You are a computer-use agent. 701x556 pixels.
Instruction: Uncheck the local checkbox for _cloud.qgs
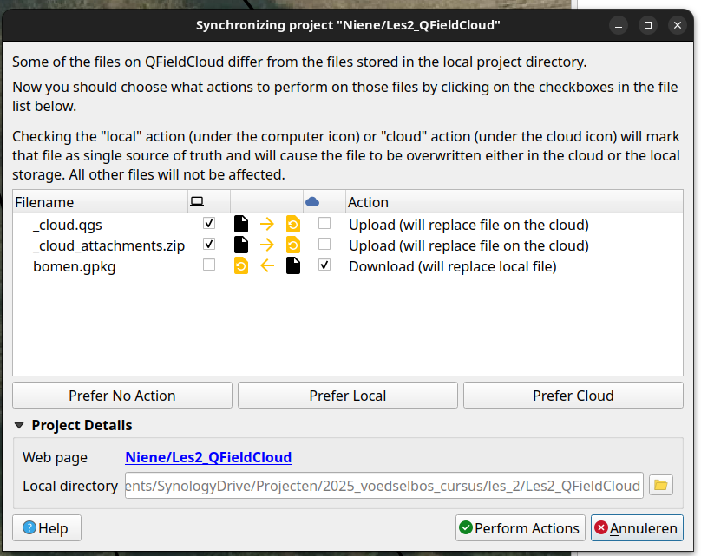click(x=209, y=224)
